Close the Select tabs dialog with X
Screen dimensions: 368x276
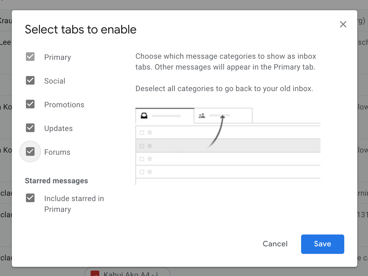pyautogui.click(x=343, y=24)
